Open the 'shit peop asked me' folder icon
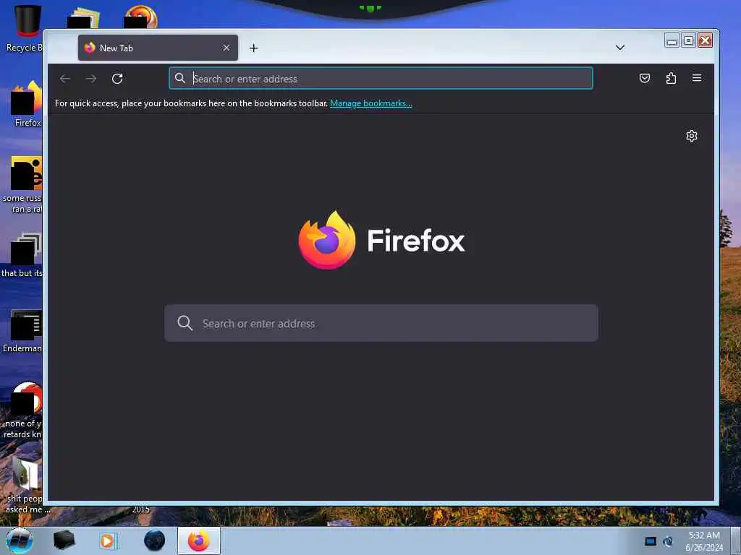 click(x=25, y=485)
